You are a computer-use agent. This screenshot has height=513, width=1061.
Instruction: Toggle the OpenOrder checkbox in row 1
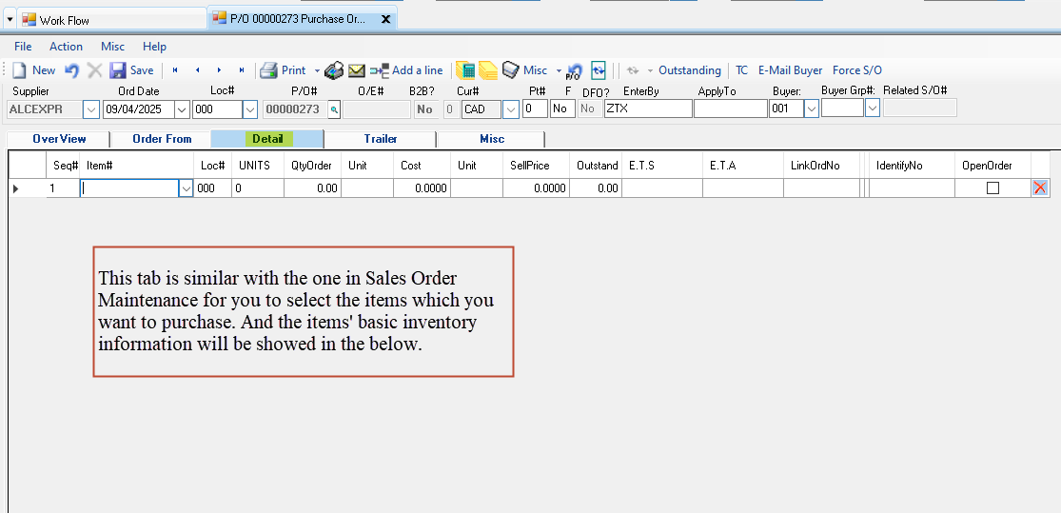pos(992,188)
